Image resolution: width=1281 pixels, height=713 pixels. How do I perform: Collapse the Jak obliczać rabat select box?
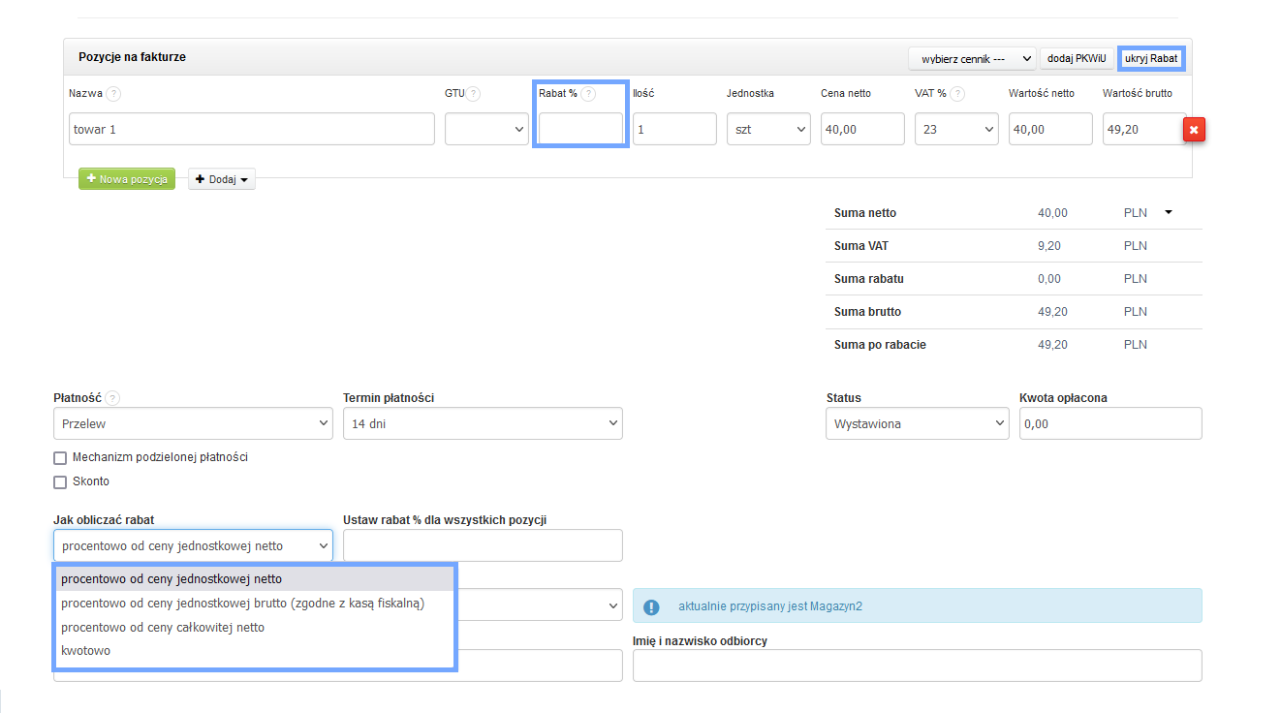(x=193, y=545)
